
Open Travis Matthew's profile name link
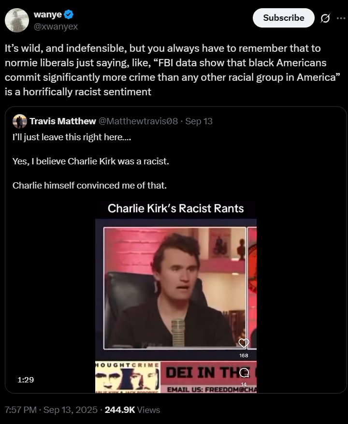coord(62,121)
